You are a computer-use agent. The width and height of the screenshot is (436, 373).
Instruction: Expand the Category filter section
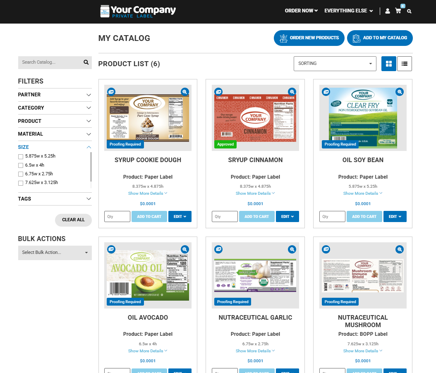(55, 108)
